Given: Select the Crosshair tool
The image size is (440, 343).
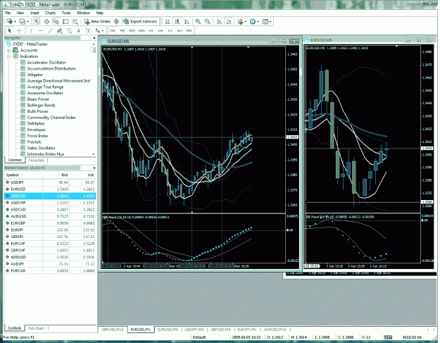Looking at the screenshot, I should click(20, 30).
